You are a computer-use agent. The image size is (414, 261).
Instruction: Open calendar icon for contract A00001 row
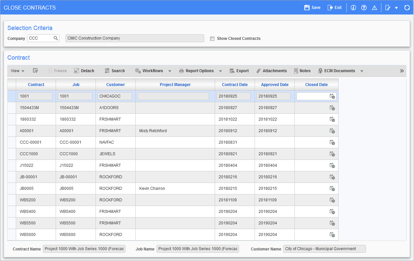pos(332,131)
